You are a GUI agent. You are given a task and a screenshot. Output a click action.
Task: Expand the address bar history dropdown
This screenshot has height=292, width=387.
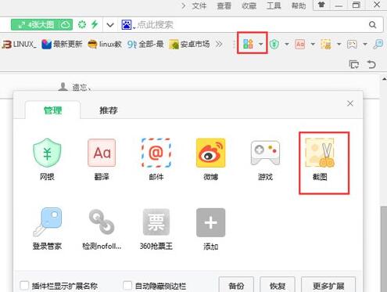[110, 25]
